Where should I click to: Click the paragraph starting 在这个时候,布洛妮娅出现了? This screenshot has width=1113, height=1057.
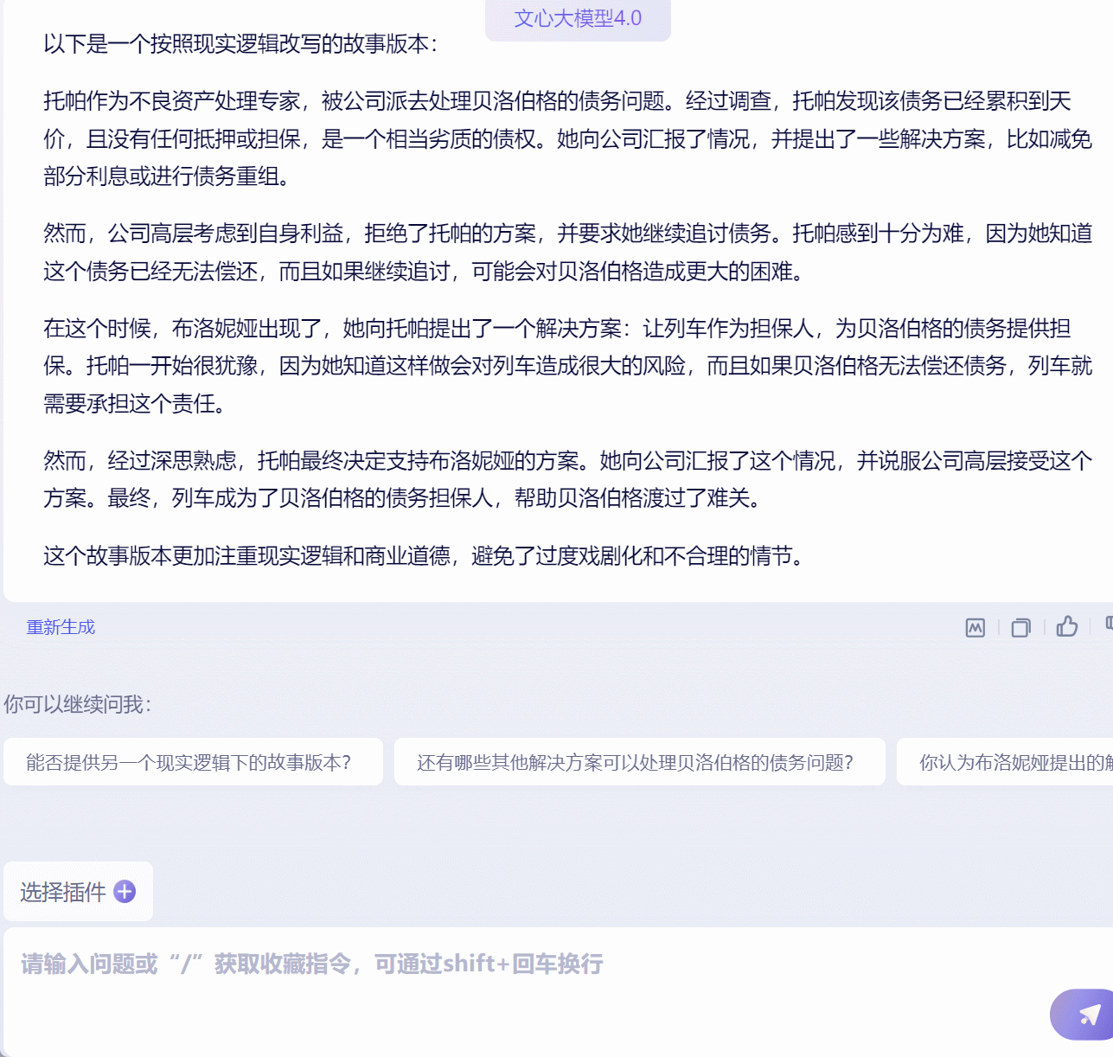point(568,366)
